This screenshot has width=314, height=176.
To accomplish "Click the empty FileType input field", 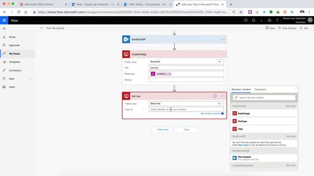I will tap(186, 80).
